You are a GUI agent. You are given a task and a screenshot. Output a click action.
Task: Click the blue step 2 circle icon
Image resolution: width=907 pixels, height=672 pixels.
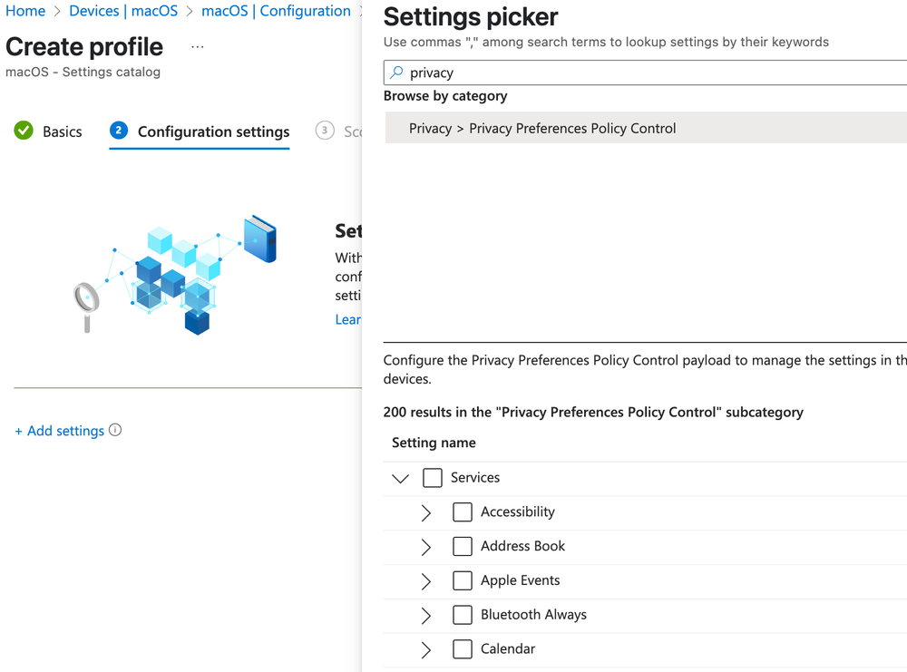click(119, 131)
